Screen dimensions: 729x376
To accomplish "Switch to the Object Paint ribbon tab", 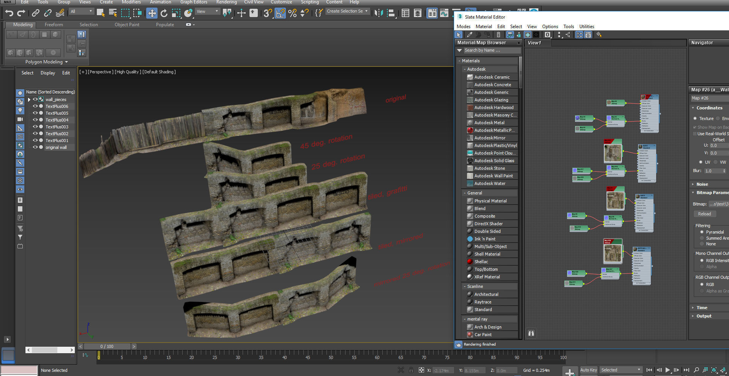I will coord(127,25).
